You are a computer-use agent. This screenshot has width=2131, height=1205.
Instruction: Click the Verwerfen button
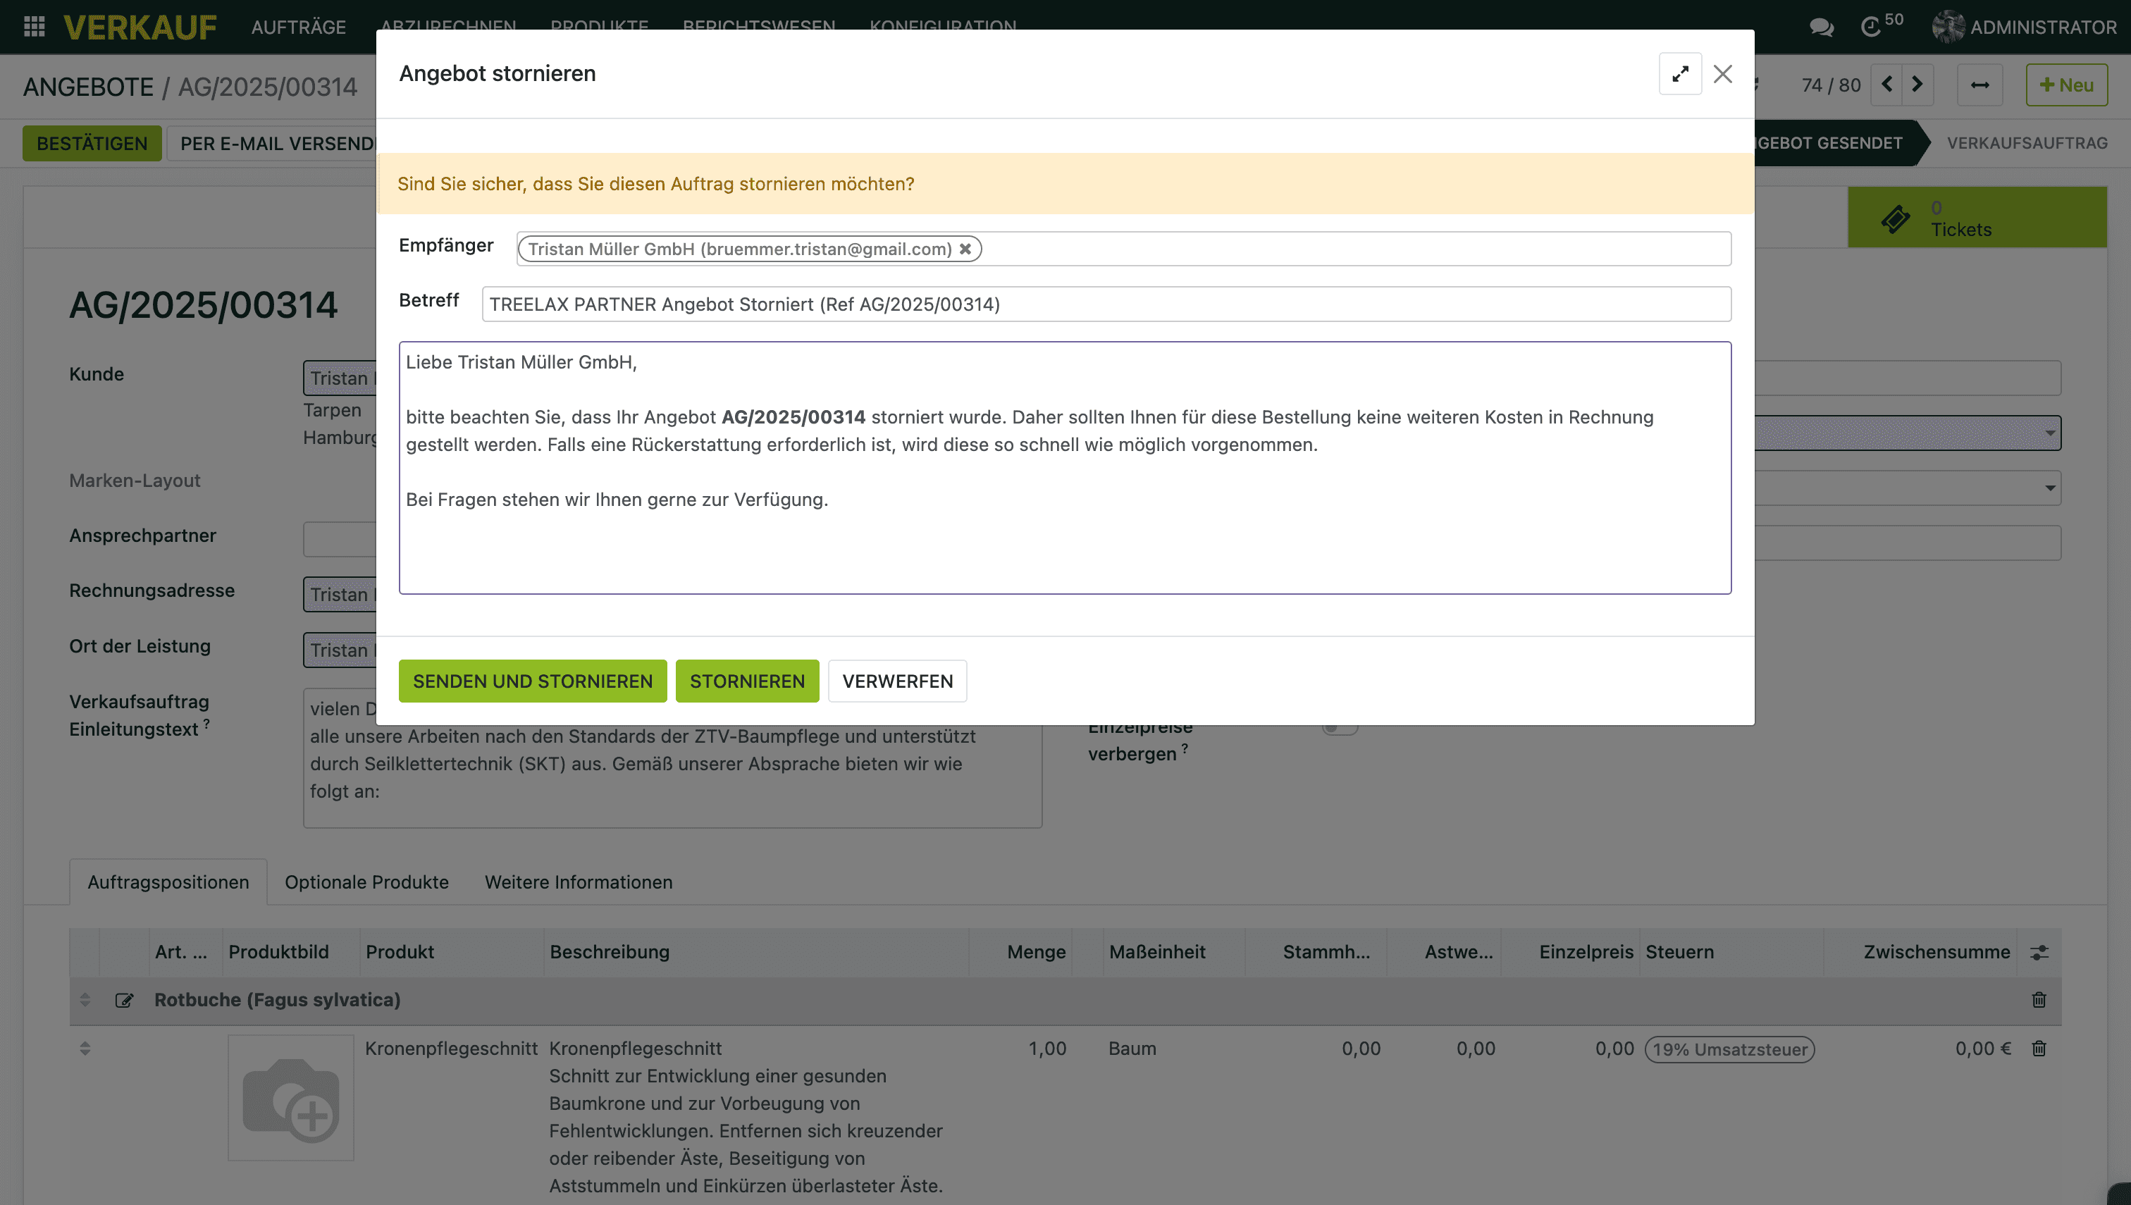pyautogui.click(x=897, y=681)
